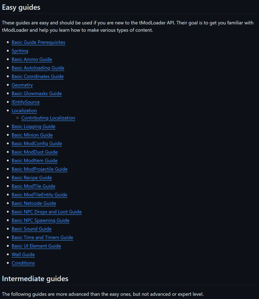This screenshot has height=299, width=259.
Task: Open Basic Time and Timers Guide
Action: 42,237
